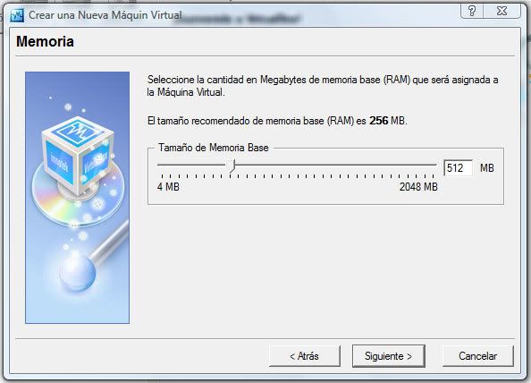Go back with the Atrás button
The image size is (531, 383).
click(305, 356)
